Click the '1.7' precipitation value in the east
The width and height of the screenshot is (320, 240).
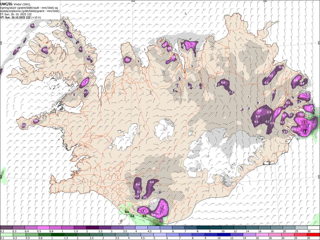point(307,95)
